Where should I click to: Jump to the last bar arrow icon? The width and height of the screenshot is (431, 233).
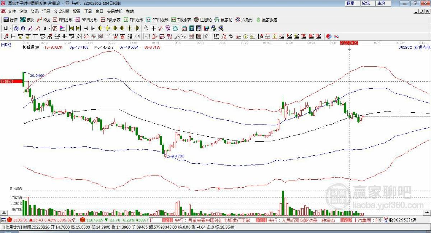point(78,28)
